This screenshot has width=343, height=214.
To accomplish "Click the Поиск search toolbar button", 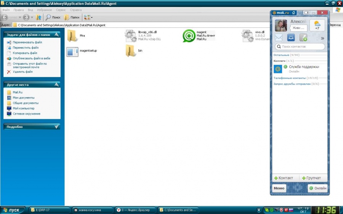I will pyautogui.click(x=53, y=17).
